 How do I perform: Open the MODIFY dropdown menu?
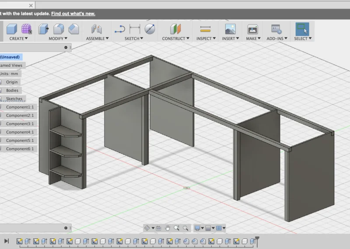pyautogui.click(x=58, y=39)
